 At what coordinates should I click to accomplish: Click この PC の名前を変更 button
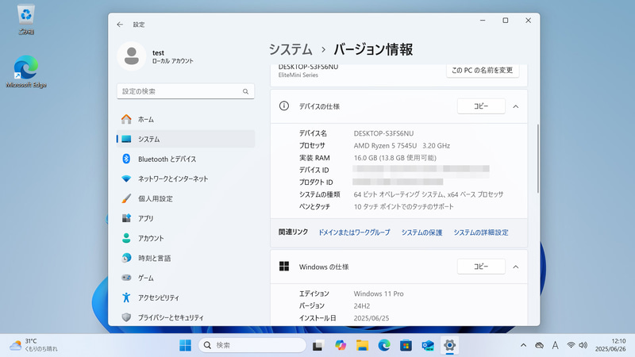[483, 71]
